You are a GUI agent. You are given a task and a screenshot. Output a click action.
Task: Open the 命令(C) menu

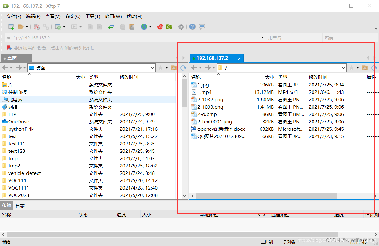click(x=73, y=17)
